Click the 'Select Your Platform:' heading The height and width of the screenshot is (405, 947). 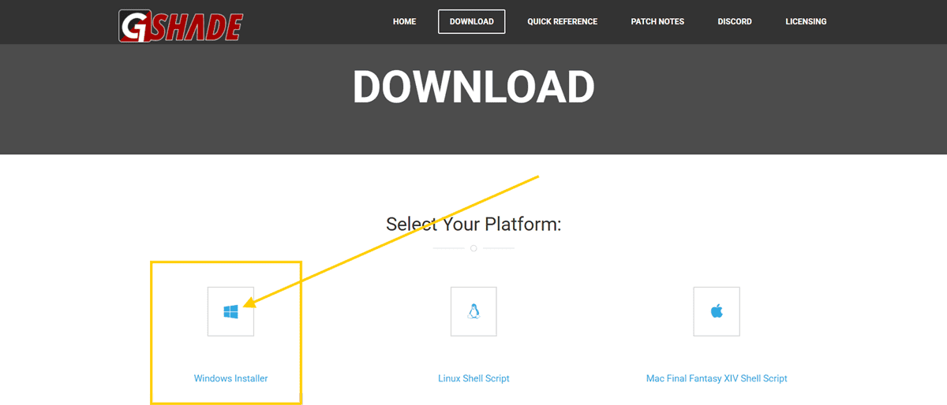pyautogui.click(x=473, y=224)
